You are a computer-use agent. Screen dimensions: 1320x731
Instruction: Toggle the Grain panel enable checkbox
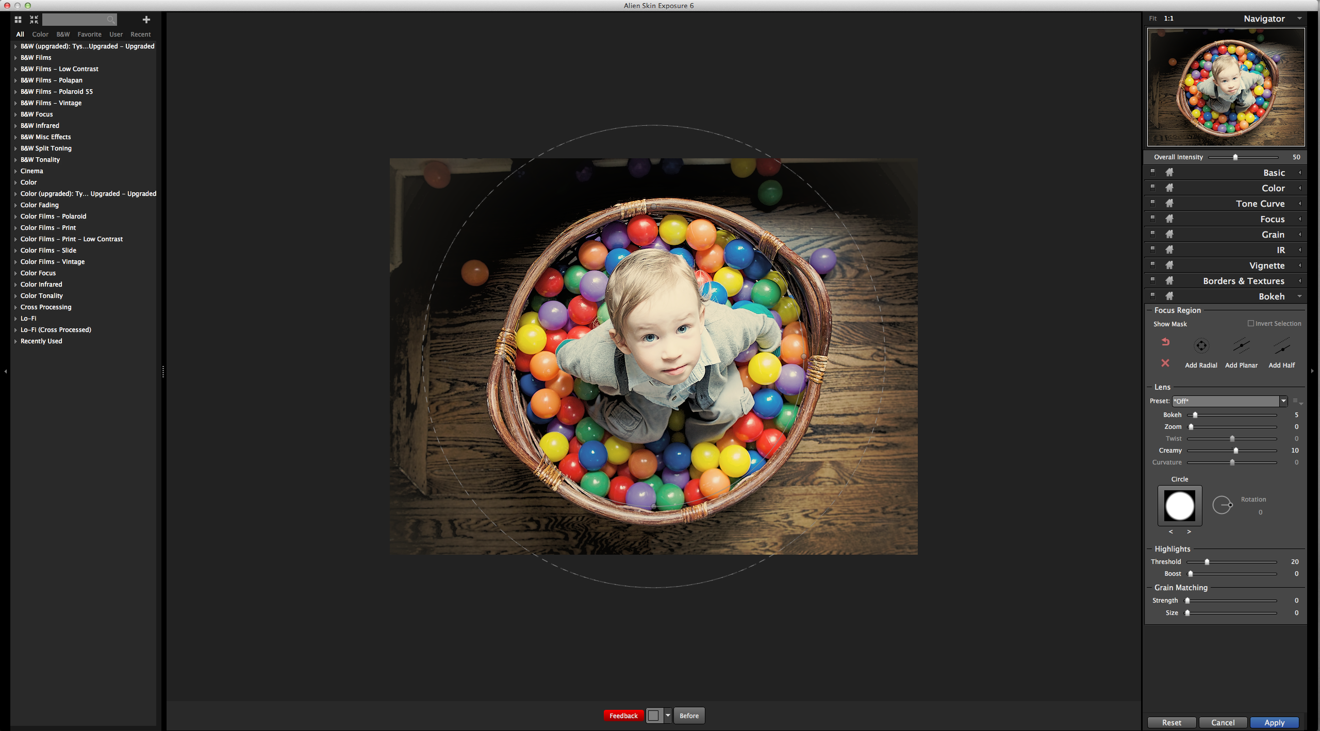pyautogui.click(x=1153, y=233)
